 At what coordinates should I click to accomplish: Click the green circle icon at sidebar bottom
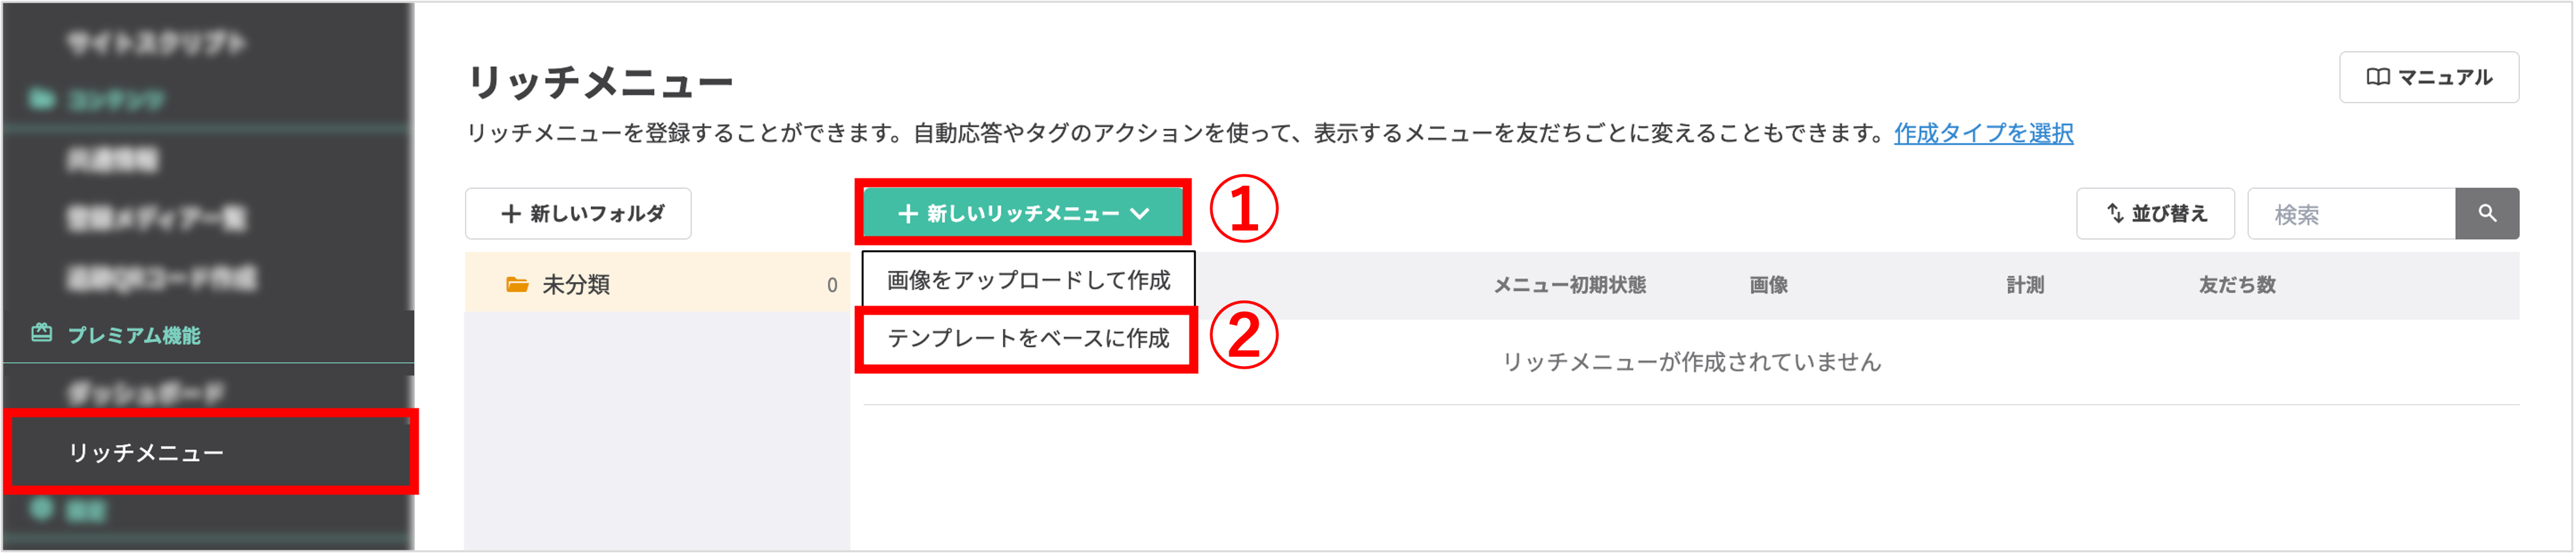click(x=41, y=509)
